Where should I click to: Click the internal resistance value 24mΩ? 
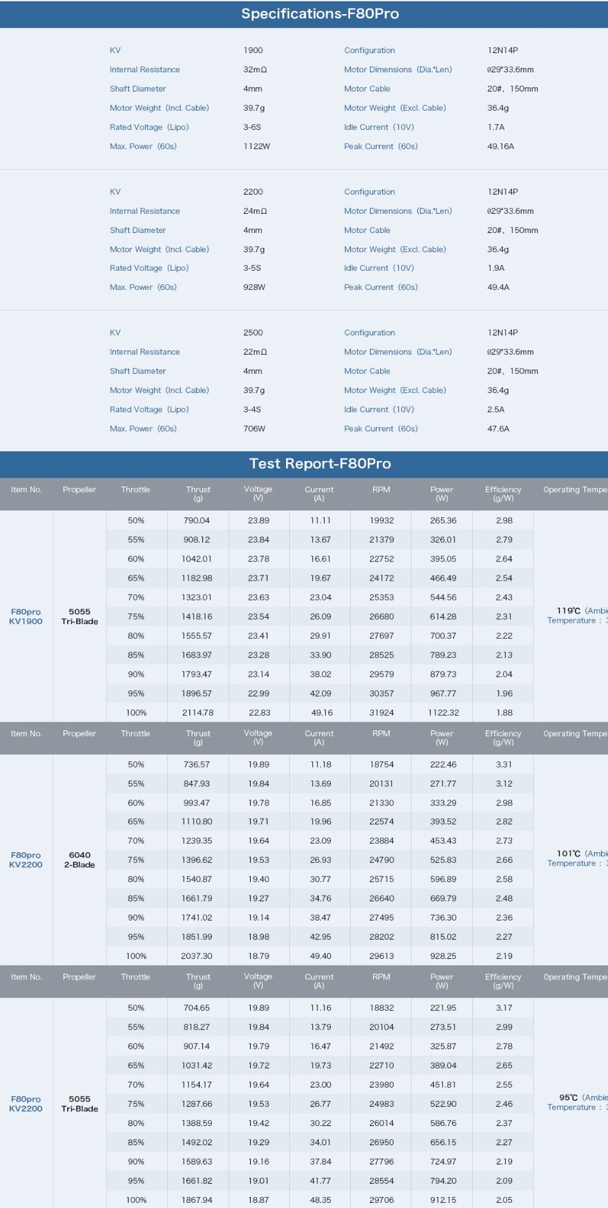(x=255, y=211)
